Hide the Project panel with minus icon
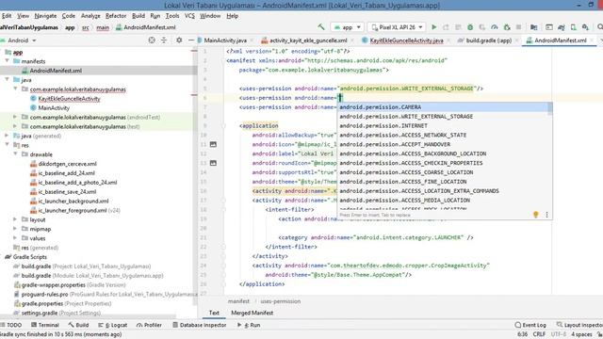This screenshot has width=603, height=339. (x=190, y=40)
